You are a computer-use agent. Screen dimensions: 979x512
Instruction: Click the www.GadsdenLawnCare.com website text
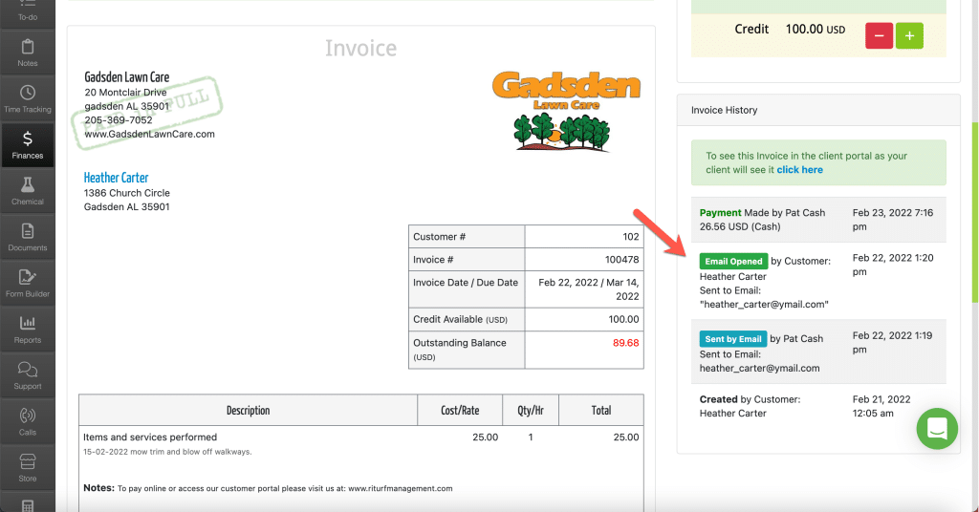pos(149,134)
